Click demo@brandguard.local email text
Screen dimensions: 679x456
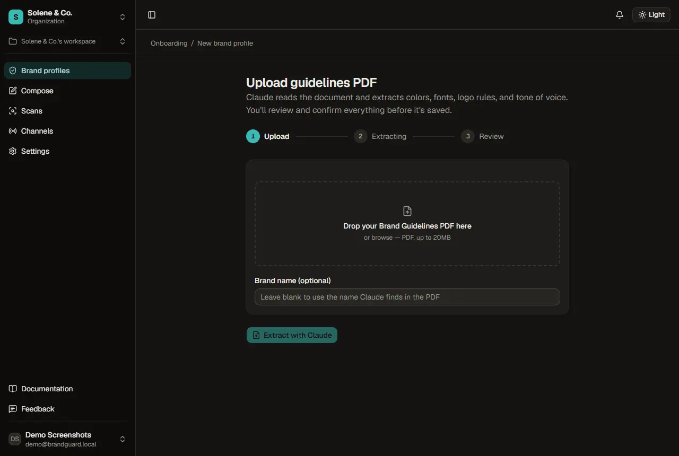point(61,444)
